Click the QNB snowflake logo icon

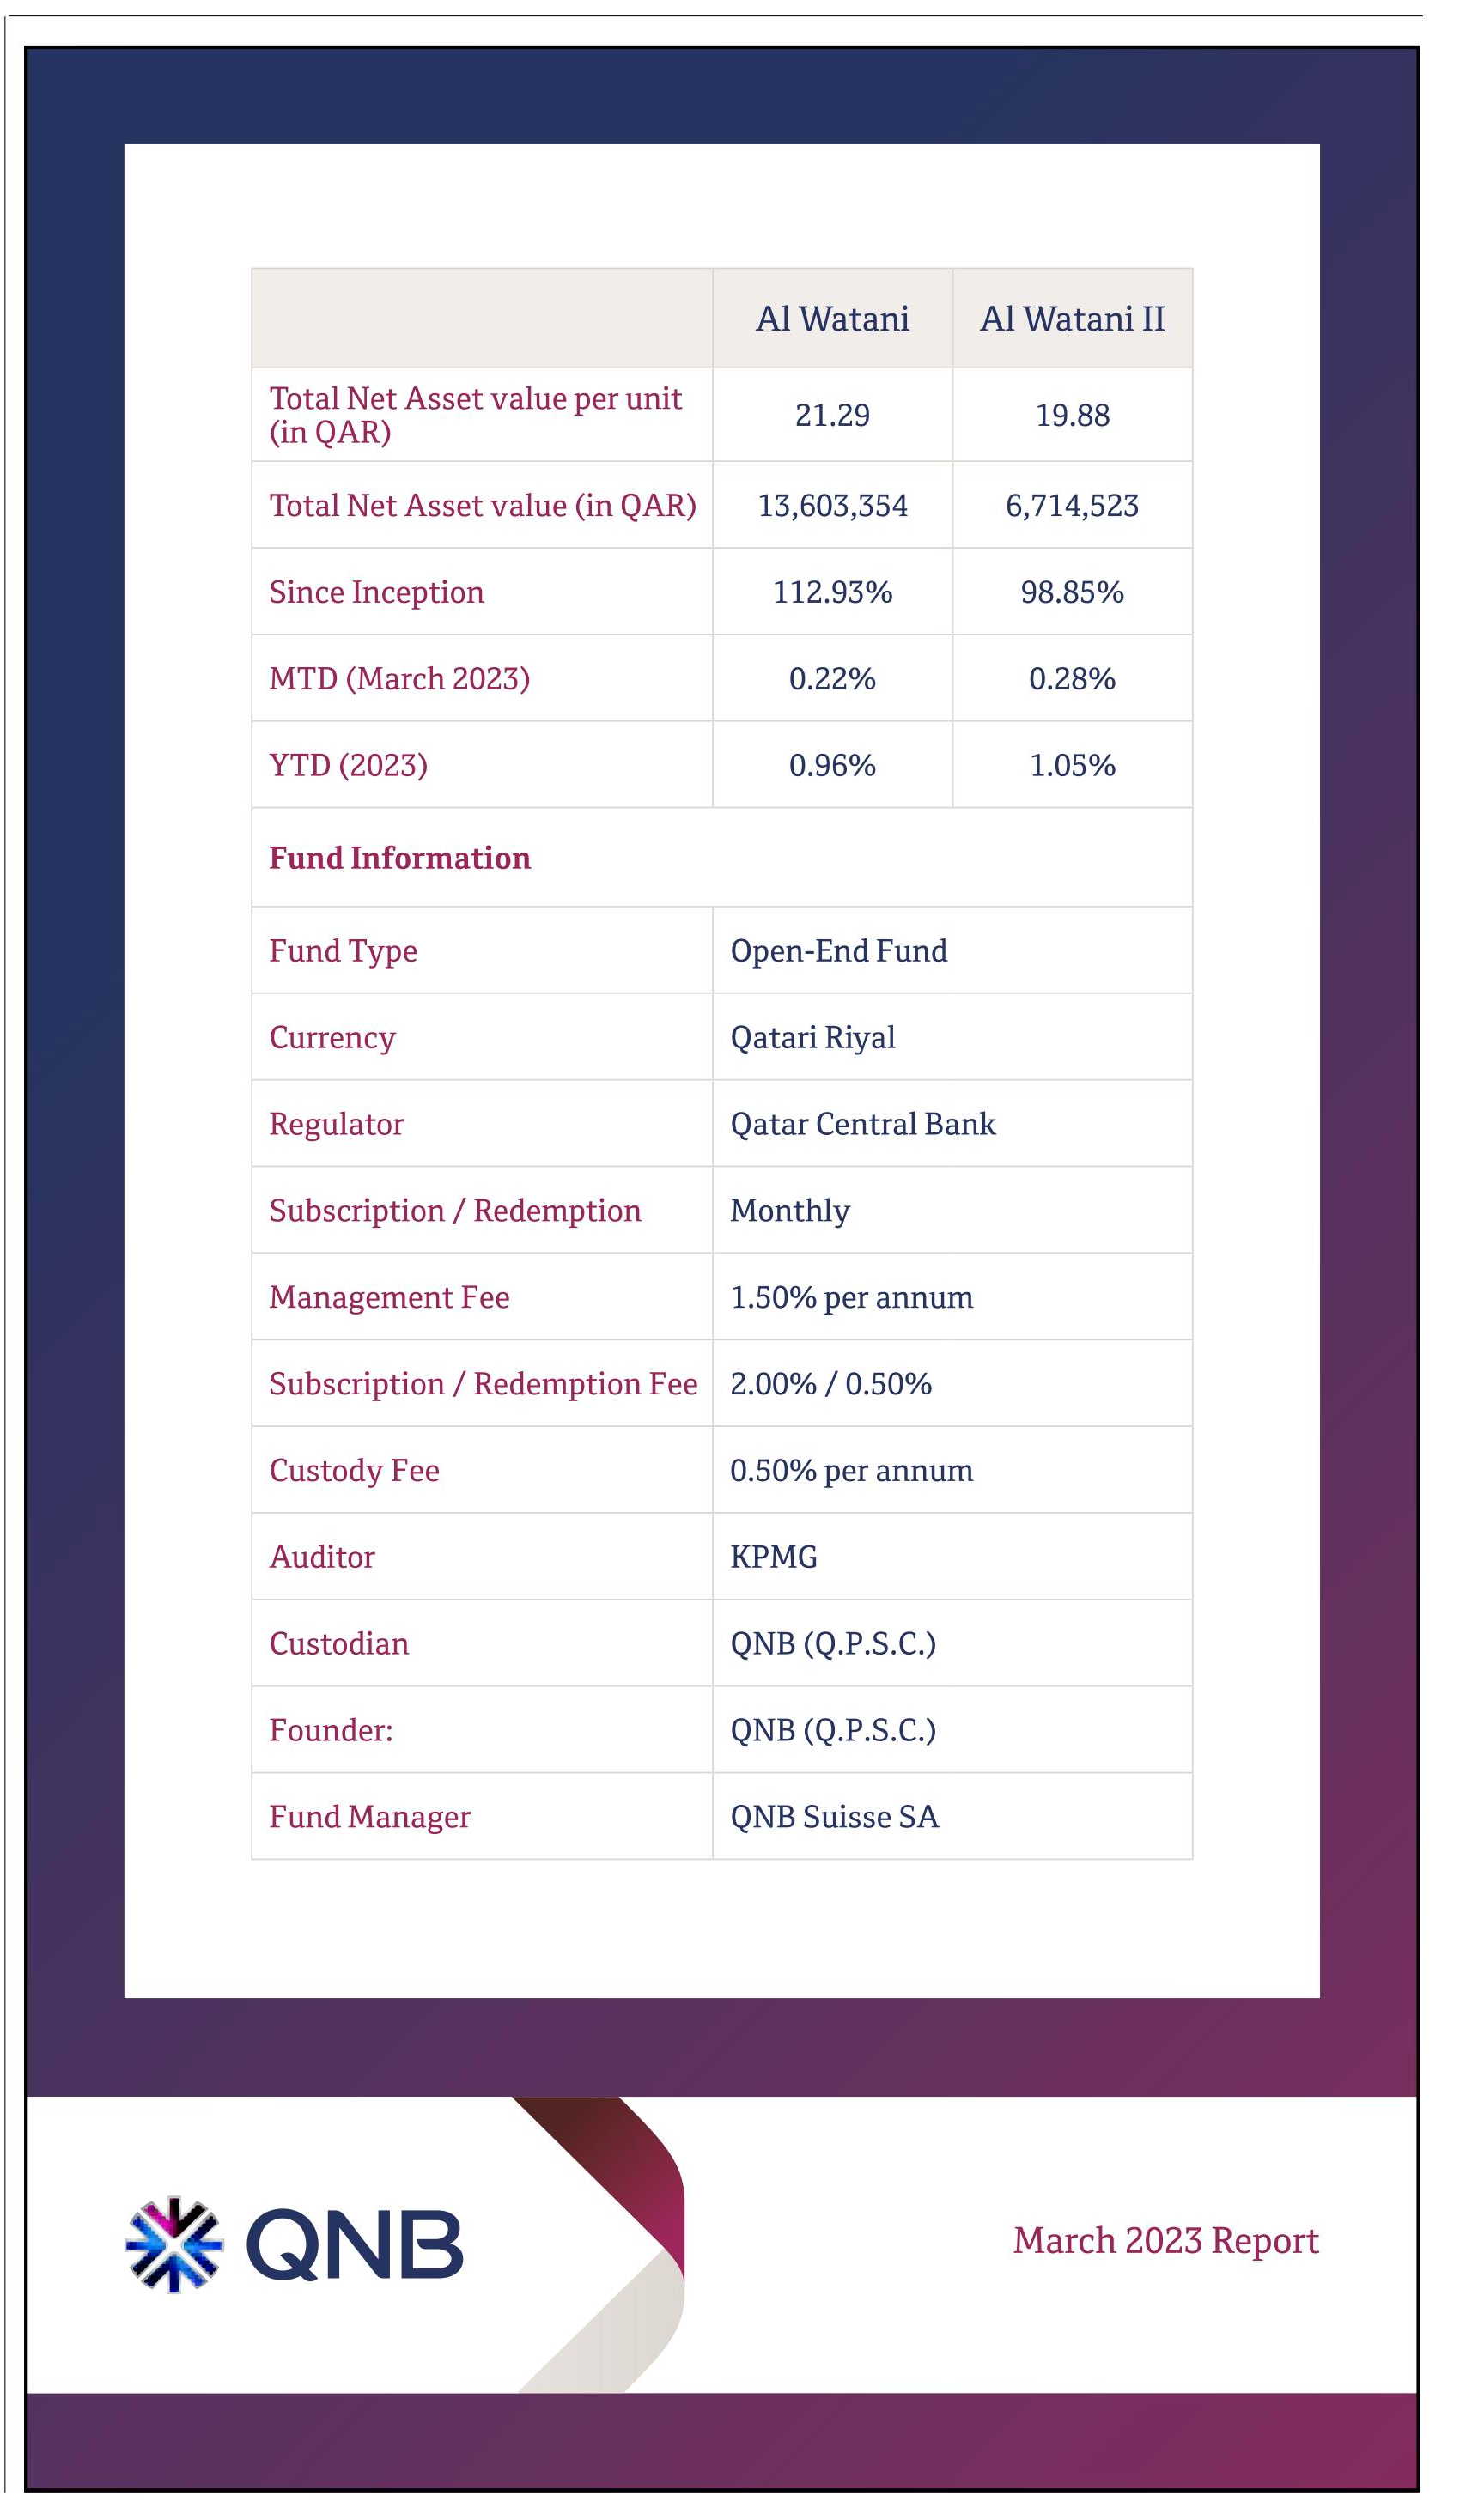(x=174, y=2246)
